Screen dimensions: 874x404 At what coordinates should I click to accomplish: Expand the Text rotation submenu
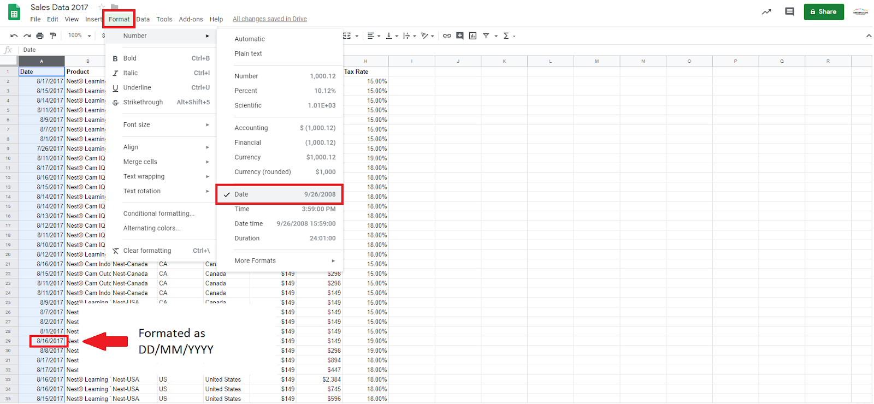161,192
